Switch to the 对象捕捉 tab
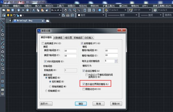The image size is (173, 112). (x=58, y=38)
